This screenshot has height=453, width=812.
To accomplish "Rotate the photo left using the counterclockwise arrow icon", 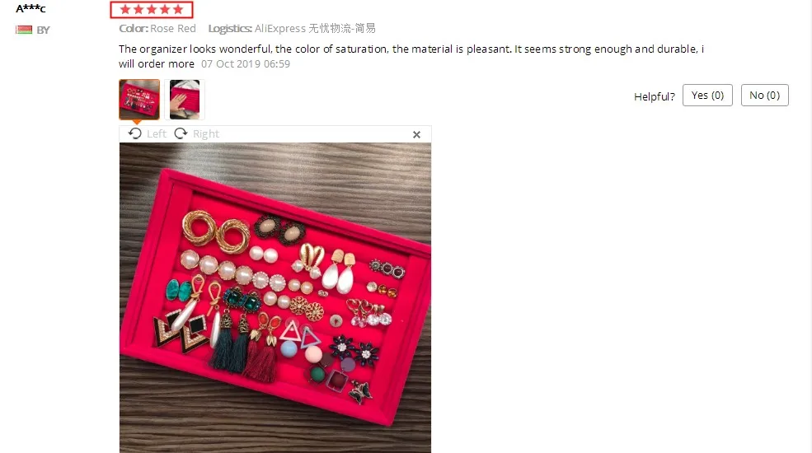I will pos(134,133).
